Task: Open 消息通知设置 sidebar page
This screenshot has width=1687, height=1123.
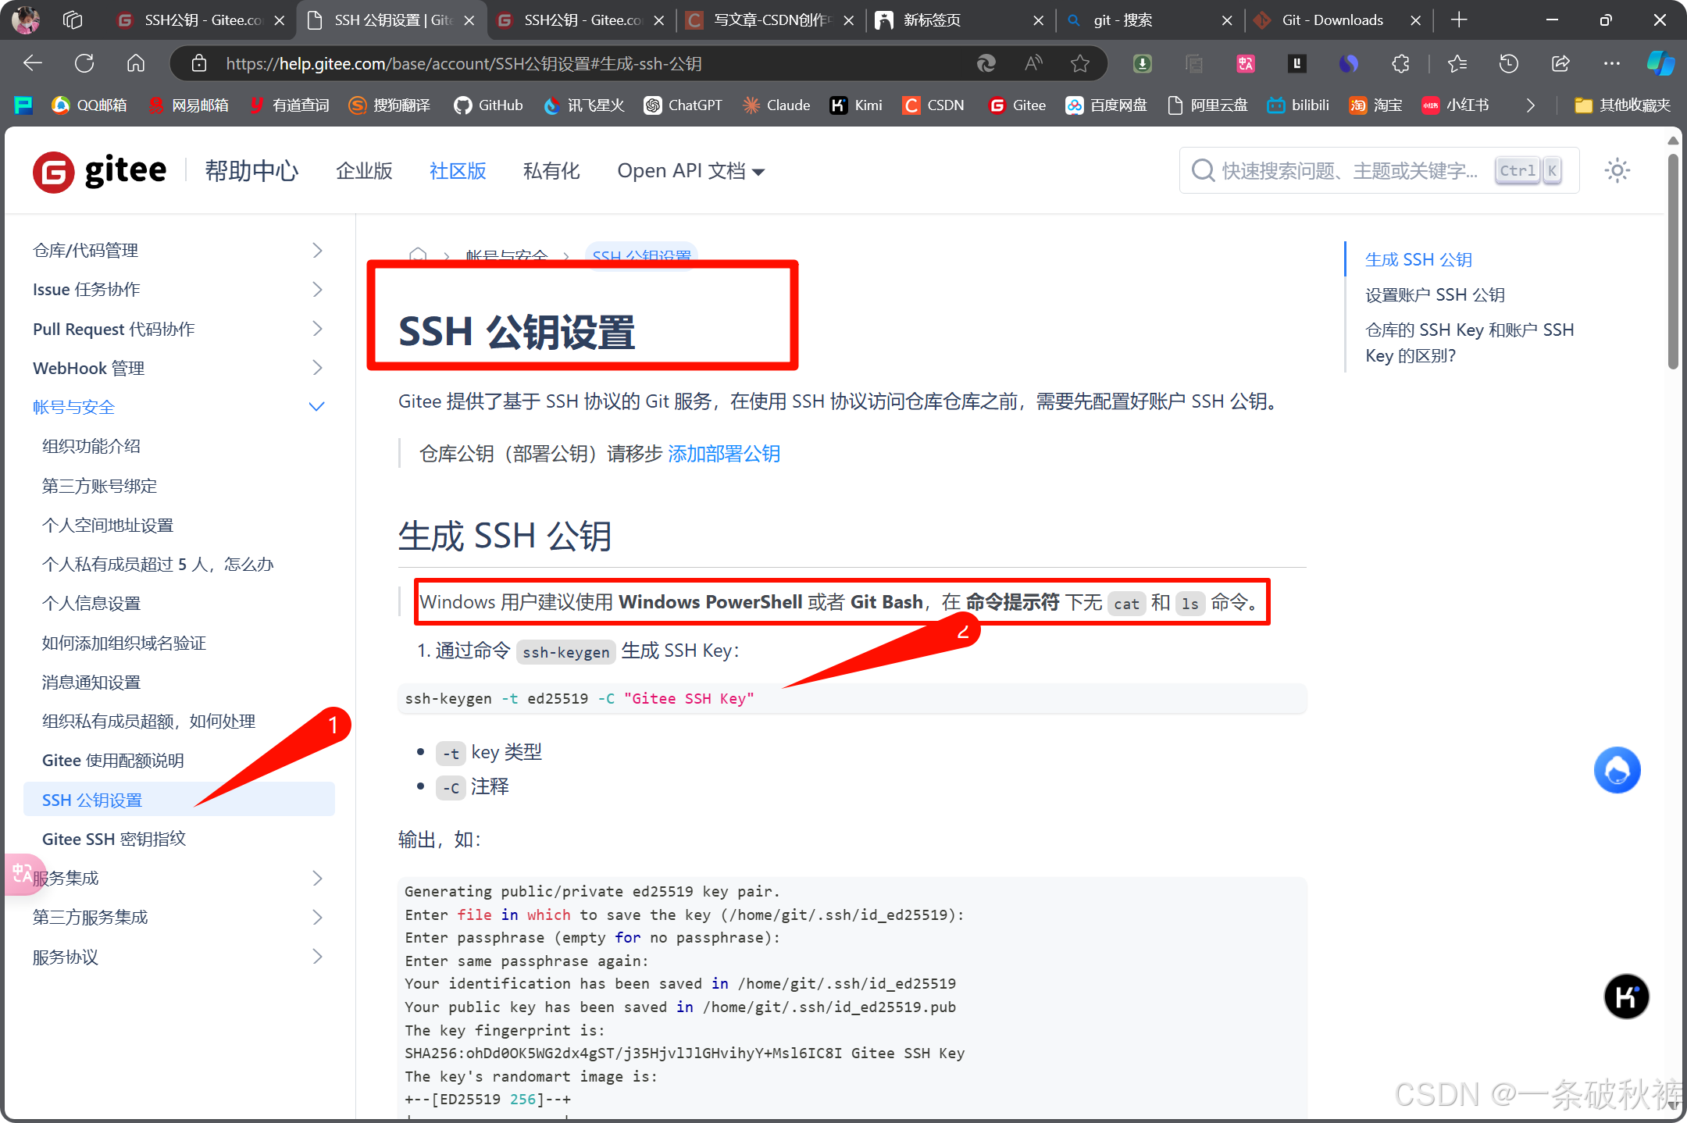Action: click(x=91, y=682)
